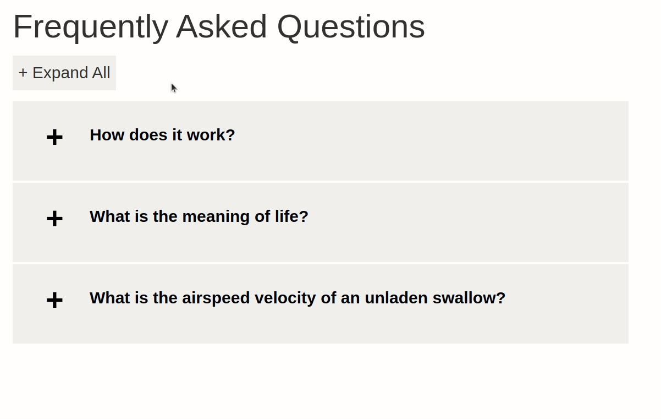The image size is (661, 419).
Task: Expand the airspeed velocity of an unladen swallow question
Action: point(297,298)
